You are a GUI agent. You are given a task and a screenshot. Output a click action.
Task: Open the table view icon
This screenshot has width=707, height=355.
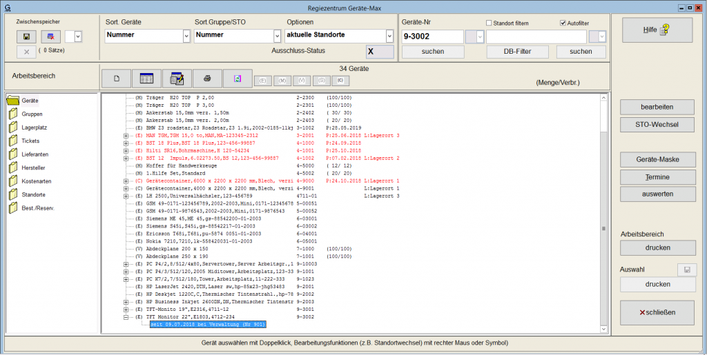point(146,79)
